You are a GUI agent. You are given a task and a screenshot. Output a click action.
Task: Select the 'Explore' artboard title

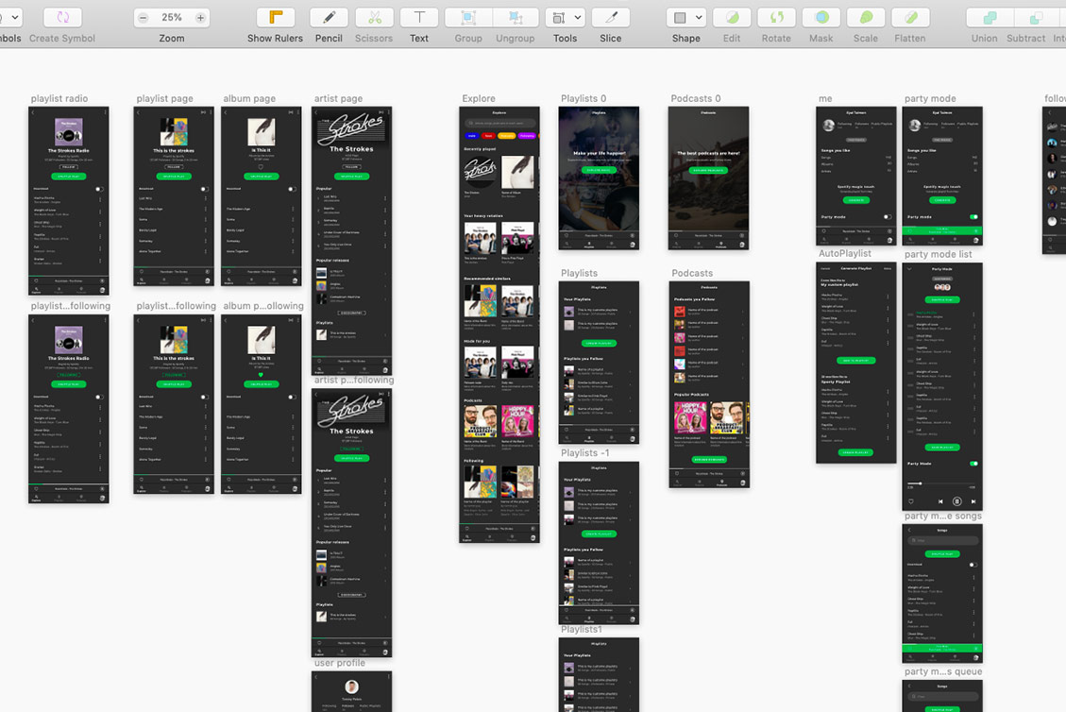(x=479, y=98)
